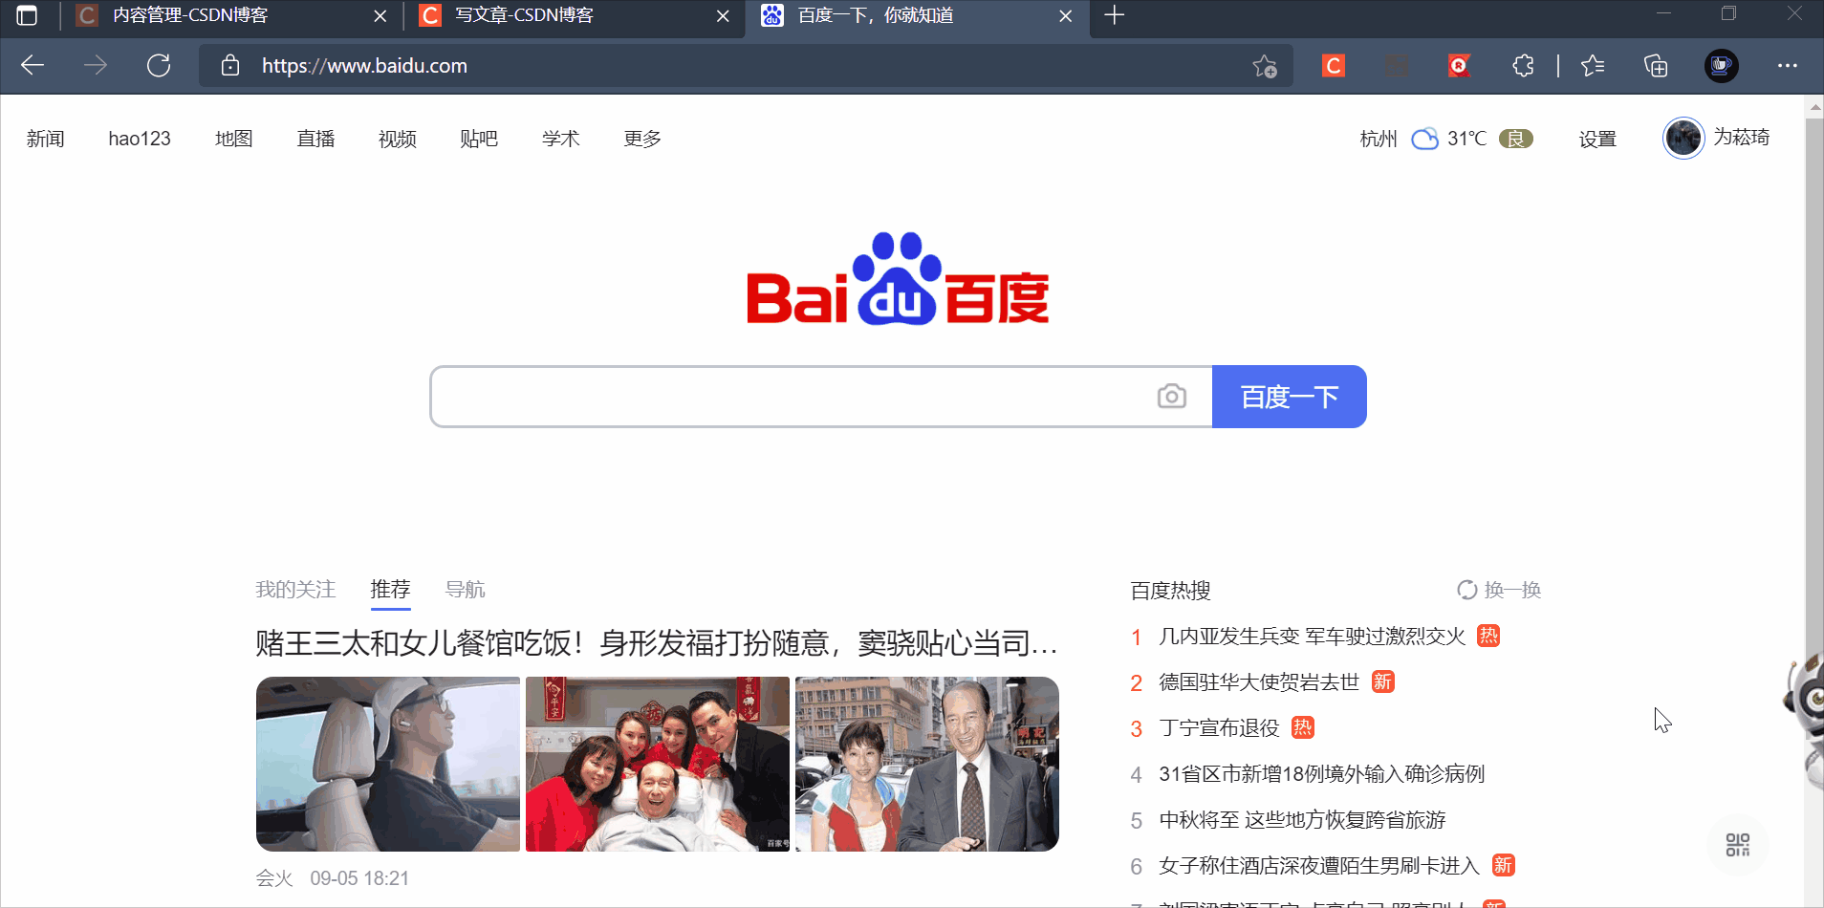Click the 良 air quality badge
The height and width of the screenshot is (908, 1824).
point(1516,139)
